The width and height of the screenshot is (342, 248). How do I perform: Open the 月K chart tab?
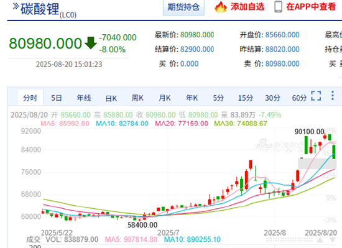pos(165,98)
